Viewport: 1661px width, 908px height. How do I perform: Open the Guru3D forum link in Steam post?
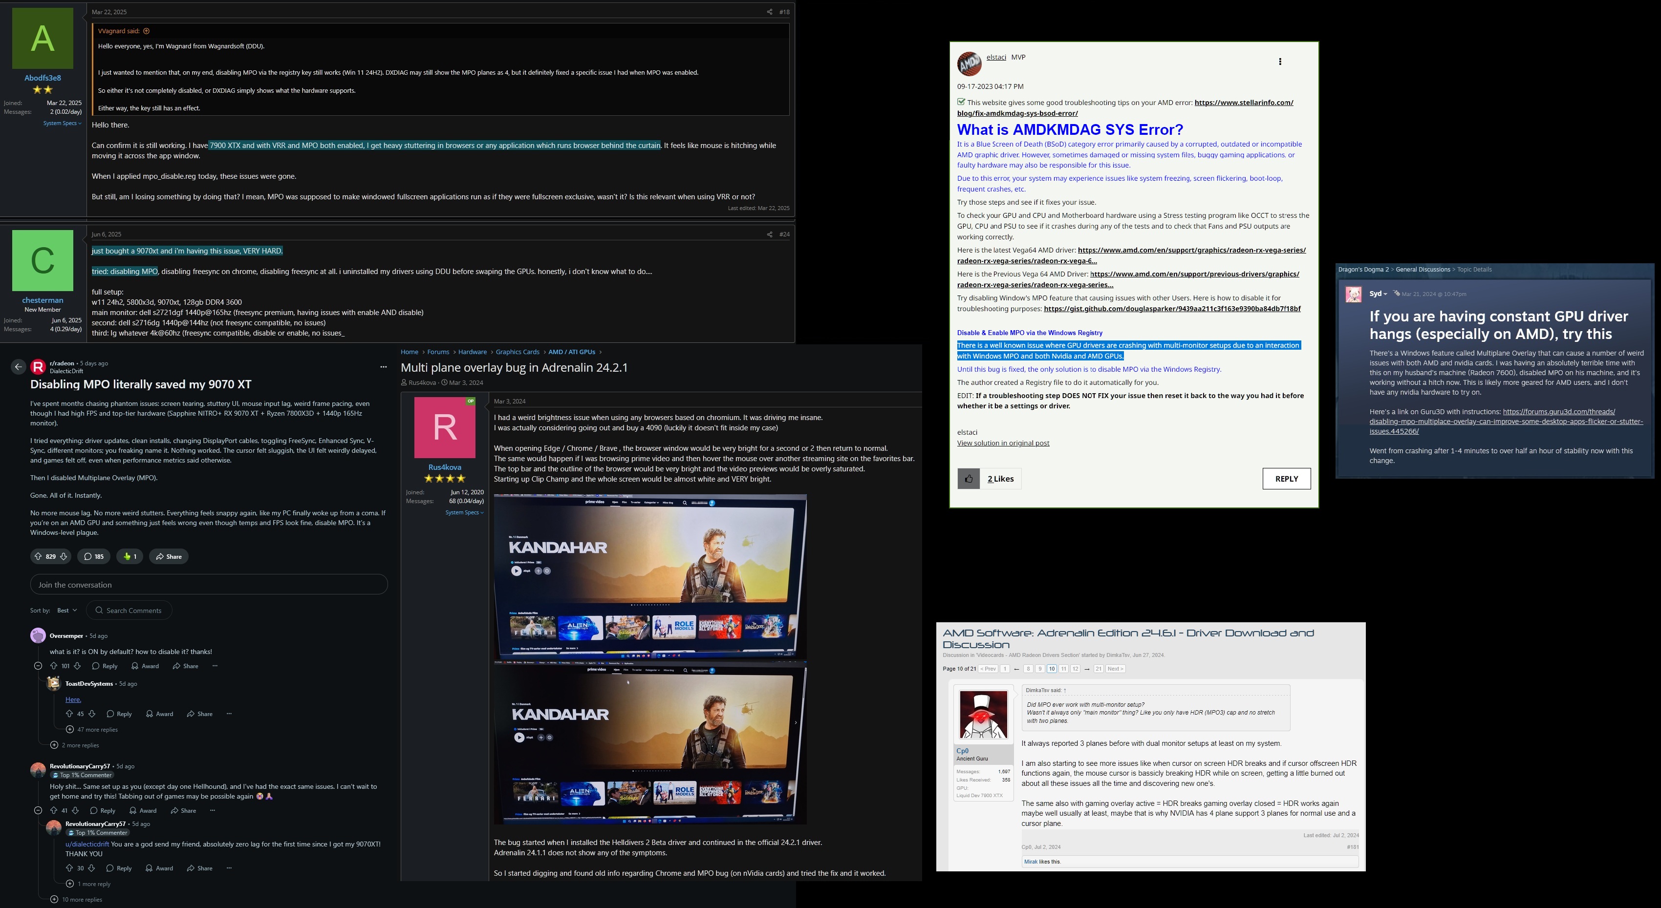(x=1506, y=422)
